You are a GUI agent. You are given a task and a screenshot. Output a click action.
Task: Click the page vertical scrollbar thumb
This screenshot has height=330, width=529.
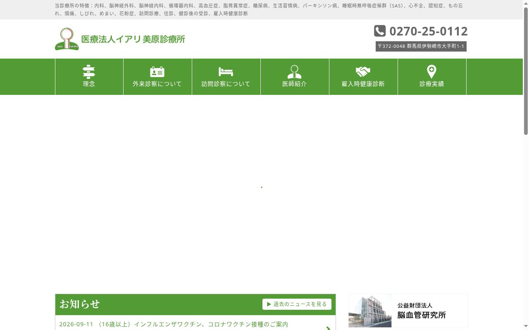526,71
